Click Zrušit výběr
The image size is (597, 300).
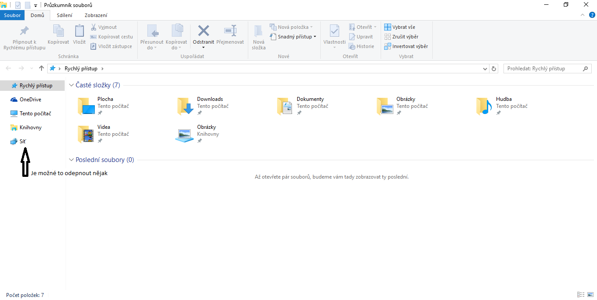coord(401,37)
